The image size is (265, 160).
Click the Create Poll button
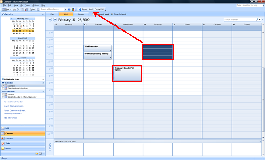[99, 9]
